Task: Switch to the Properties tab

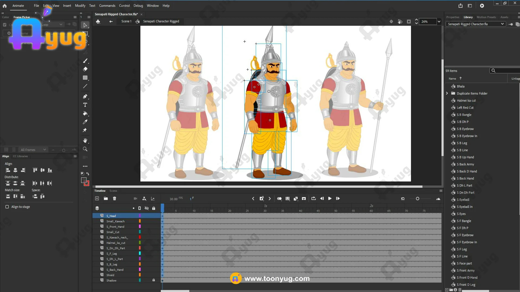Action: click(453, 17)
